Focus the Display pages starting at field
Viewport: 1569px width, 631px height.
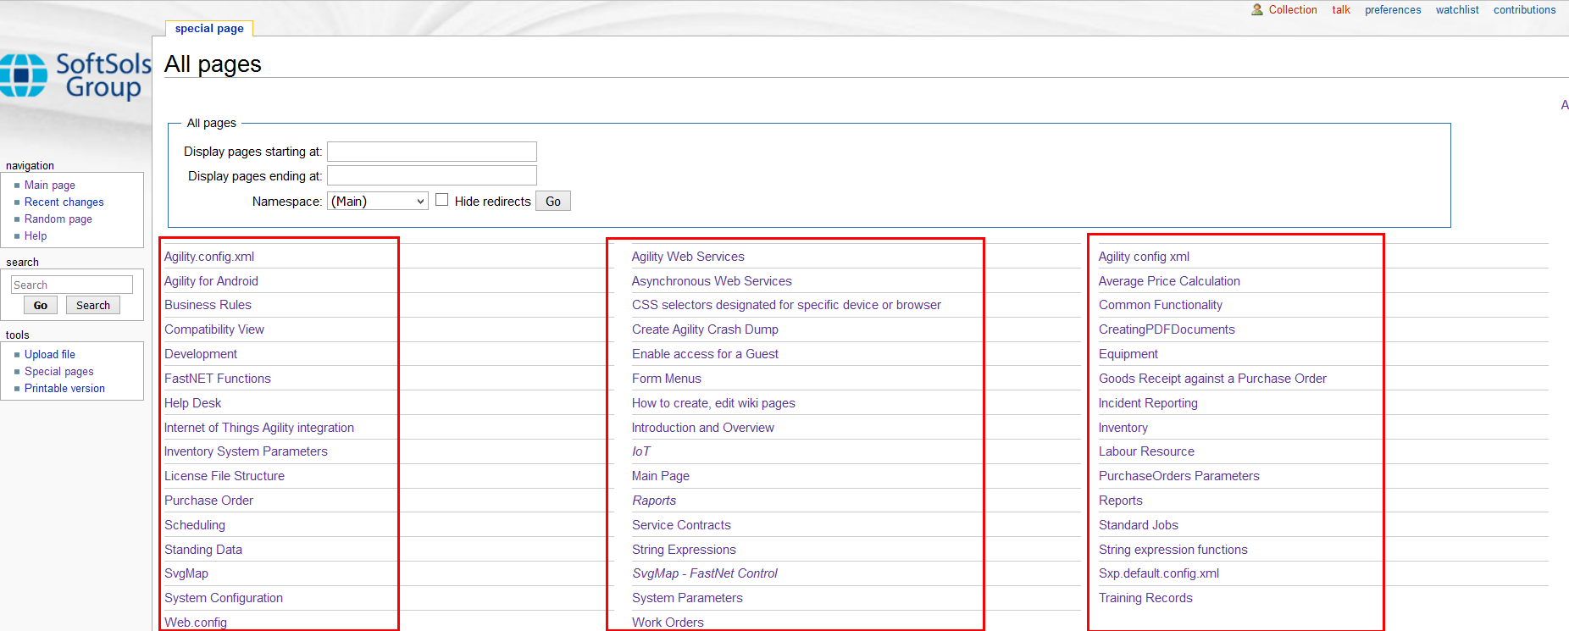coord(431,152)
